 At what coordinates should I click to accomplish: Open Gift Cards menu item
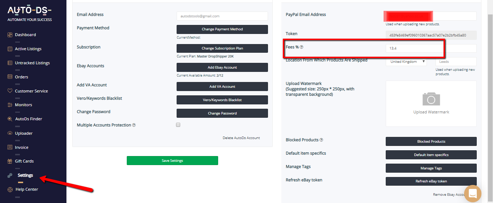pyautogui.click(x=24, y=161)
